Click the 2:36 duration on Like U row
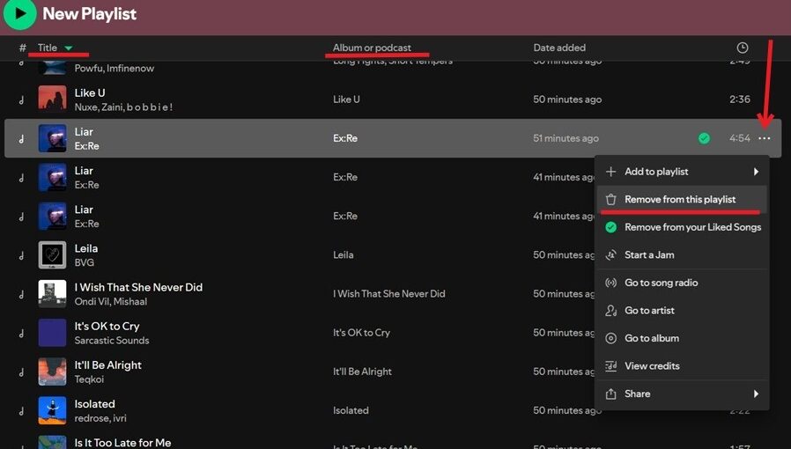The width and height of the screenshot is (791, 449). (740, 99)
